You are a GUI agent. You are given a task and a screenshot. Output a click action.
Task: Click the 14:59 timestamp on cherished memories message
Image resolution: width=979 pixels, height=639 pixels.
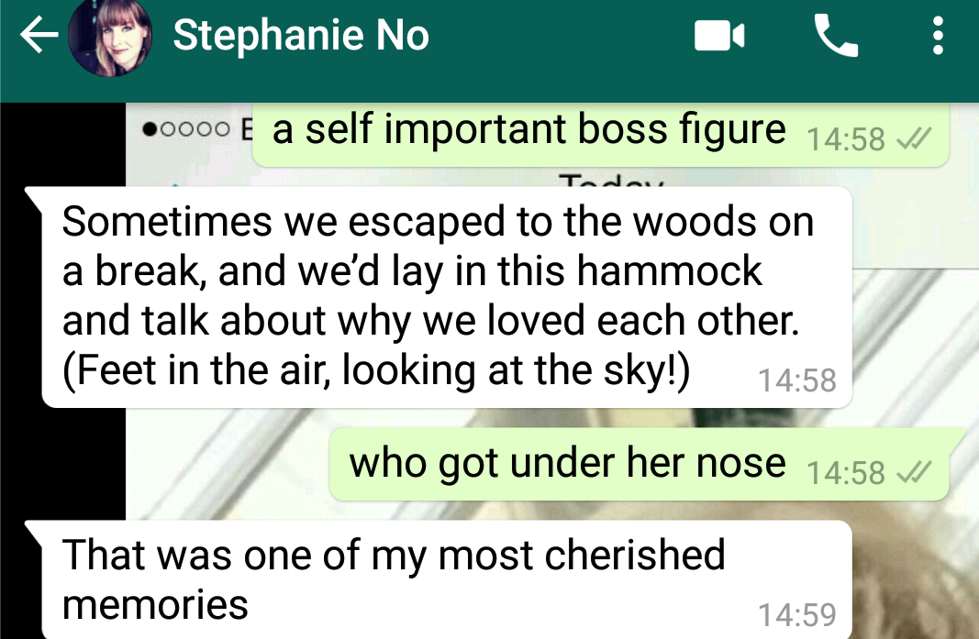797,615
